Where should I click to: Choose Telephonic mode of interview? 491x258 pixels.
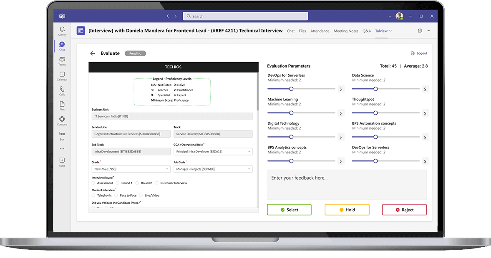click(x=93, y=195)
